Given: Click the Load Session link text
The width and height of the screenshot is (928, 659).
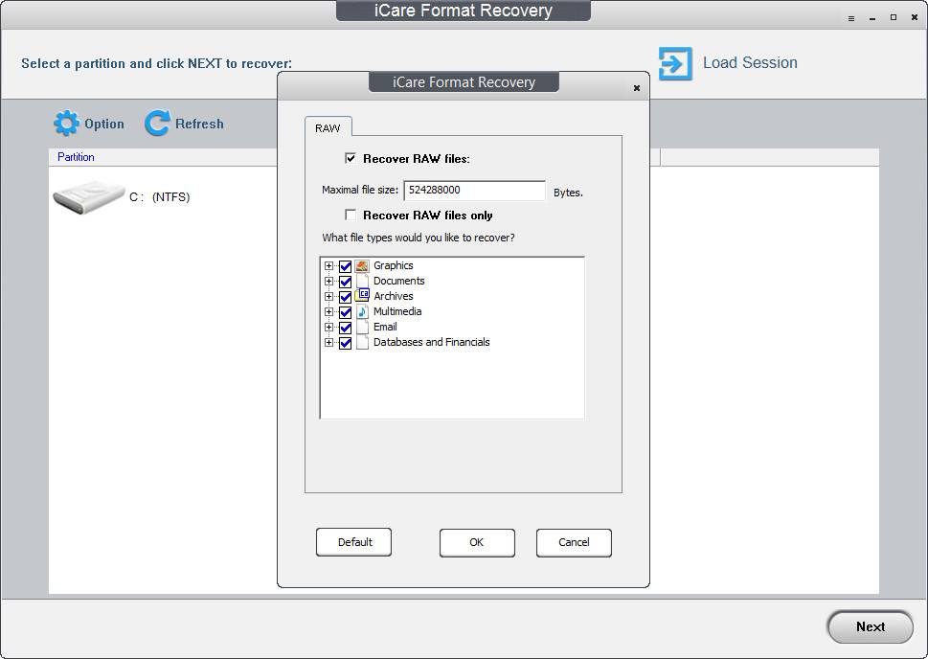Looking at the screenshot, I should click(750, 63).
